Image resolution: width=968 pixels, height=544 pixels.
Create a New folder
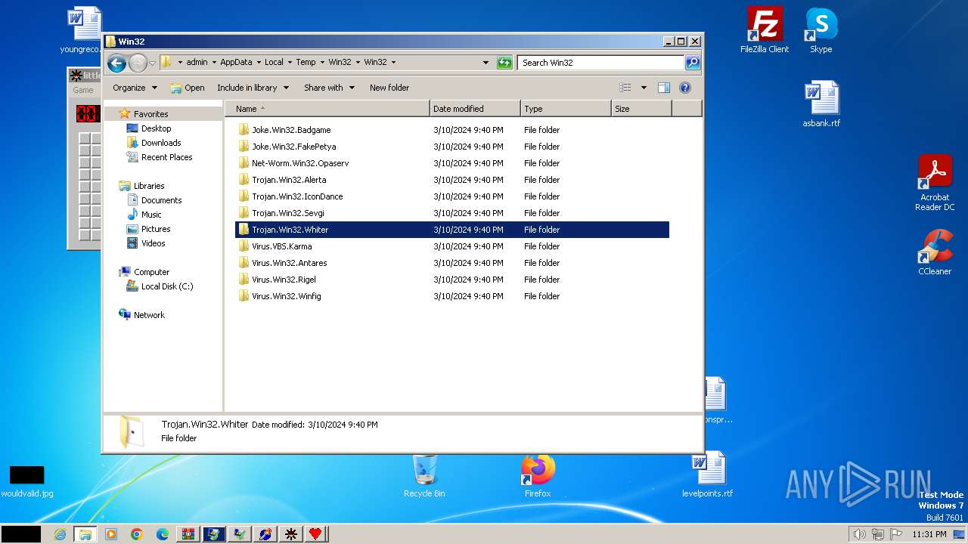[389, 88]
